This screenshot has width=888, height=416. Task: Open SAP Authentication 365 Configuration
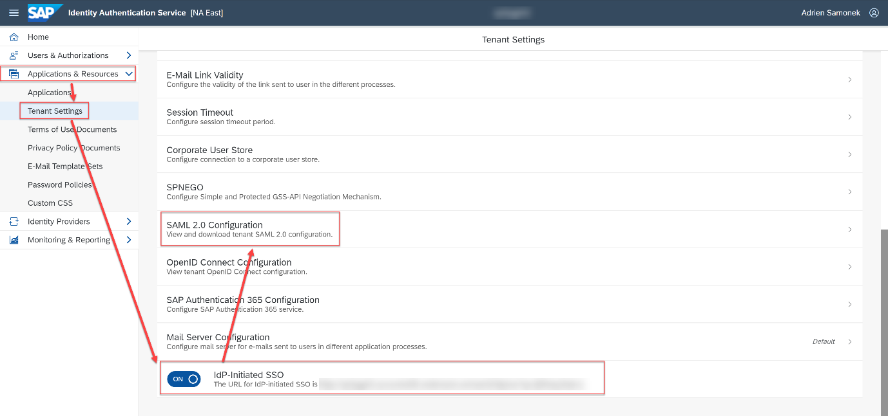[510, 304]
